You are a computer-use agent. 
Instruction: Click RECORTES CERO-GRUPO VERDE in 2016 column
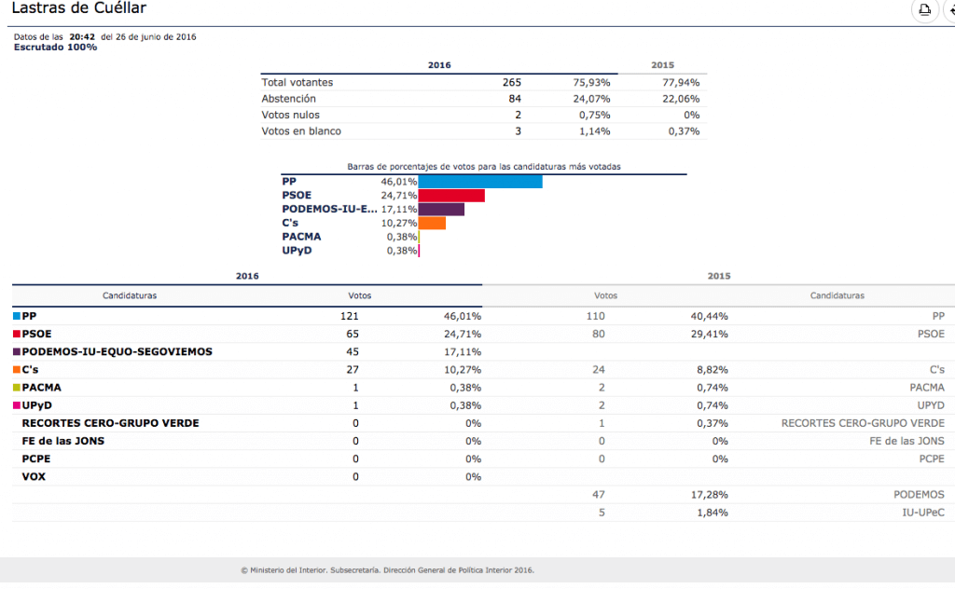pos(110,423)
